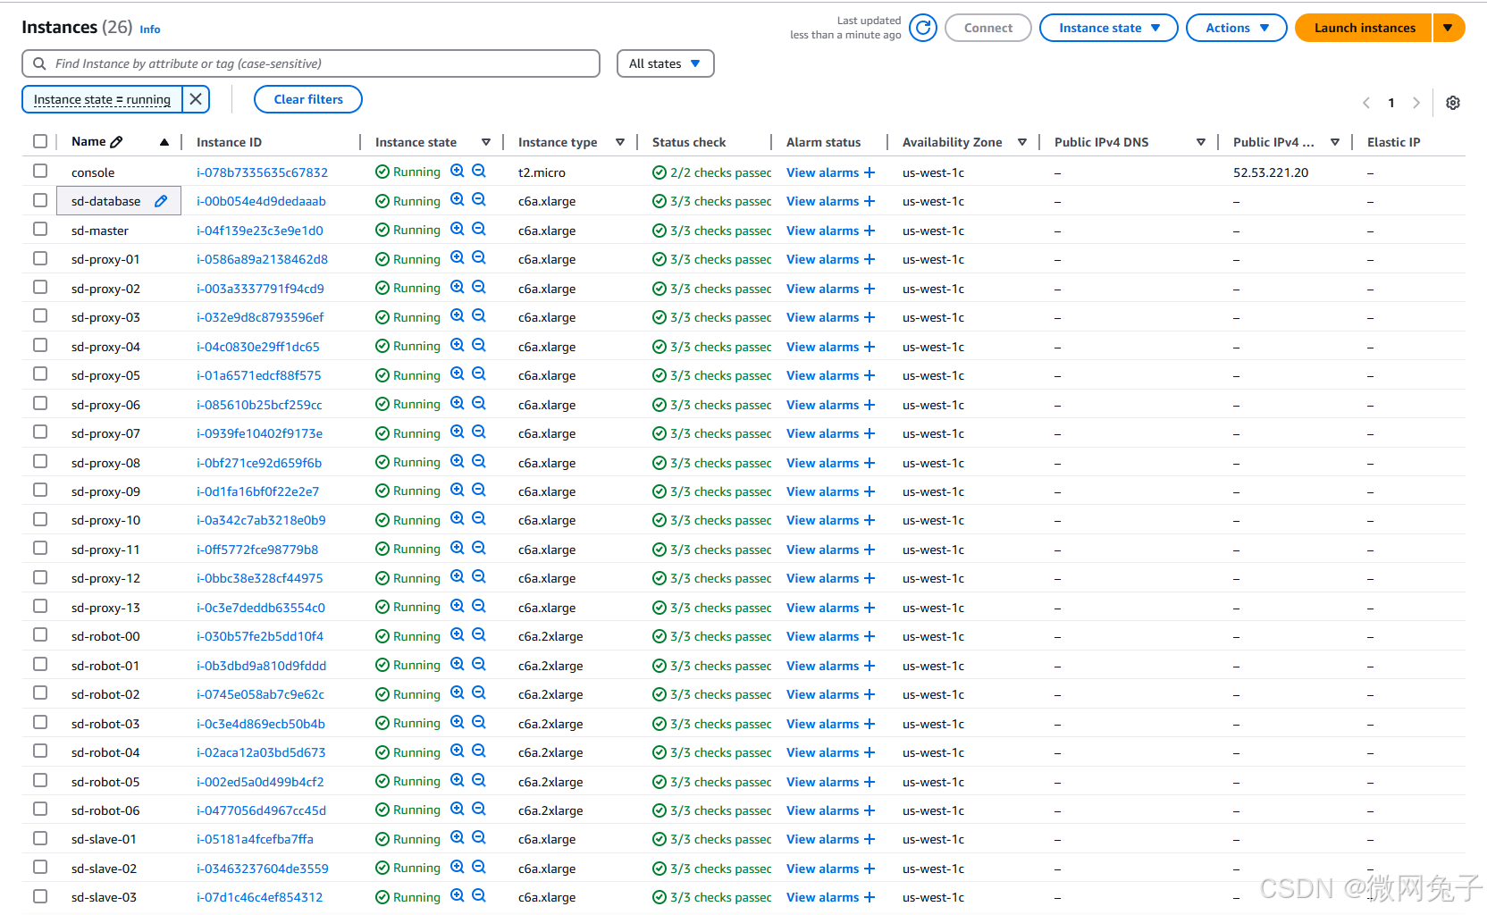Open the All states dropdown
The width and height of the screenshot is (1487, 915).
point(665,63)
